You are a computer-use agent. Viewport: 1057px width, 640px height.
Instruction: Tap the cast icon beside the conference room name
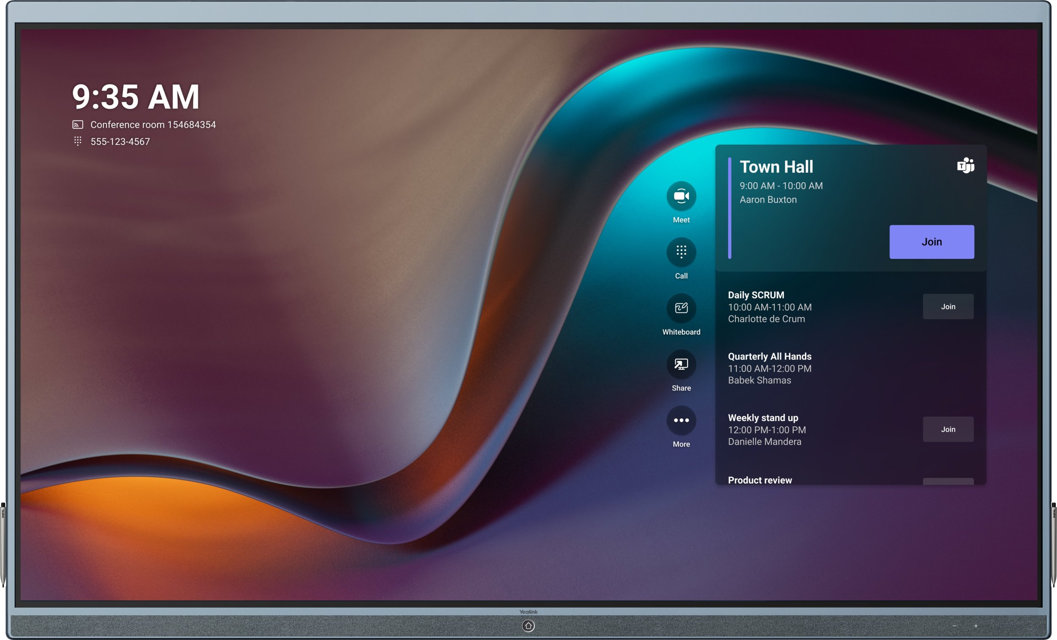coord(77,124)
